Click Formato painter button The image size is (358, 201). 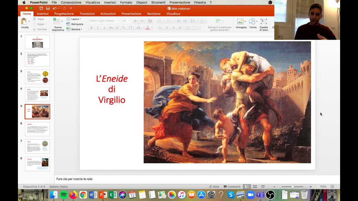pos(40,29)
